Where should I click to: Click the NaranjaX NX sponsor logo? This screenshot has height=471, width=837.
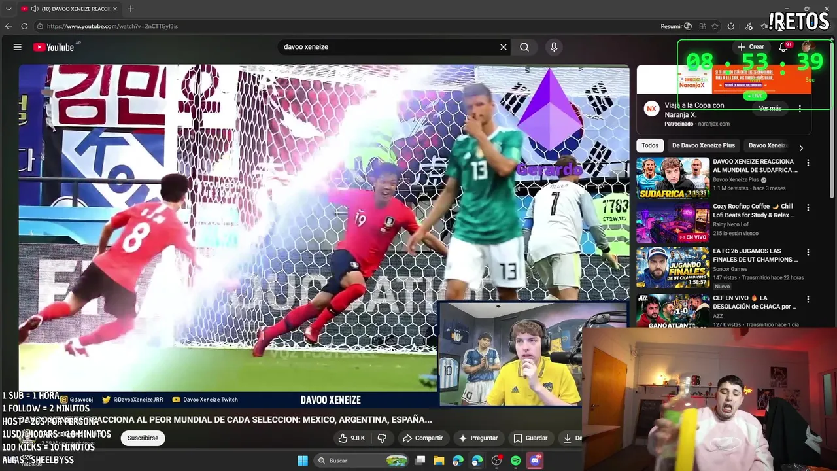(x=651, y=109)
